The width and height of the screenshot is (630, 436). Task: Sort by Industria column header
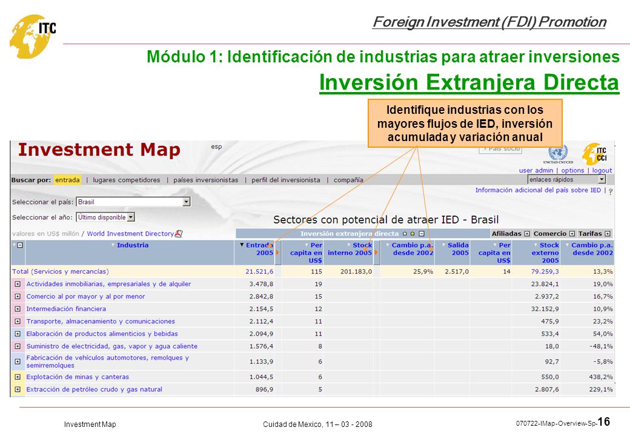[x=133, y=245]
